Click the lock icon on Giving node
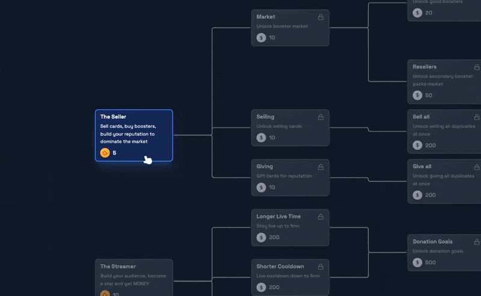 point(320,167)
